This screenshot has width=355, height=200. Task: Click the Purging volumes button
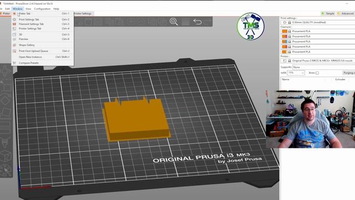point(349,73)
